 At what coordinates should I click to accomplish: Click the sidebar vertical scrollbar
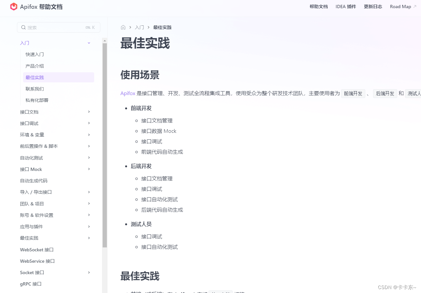tap(105, 145)
